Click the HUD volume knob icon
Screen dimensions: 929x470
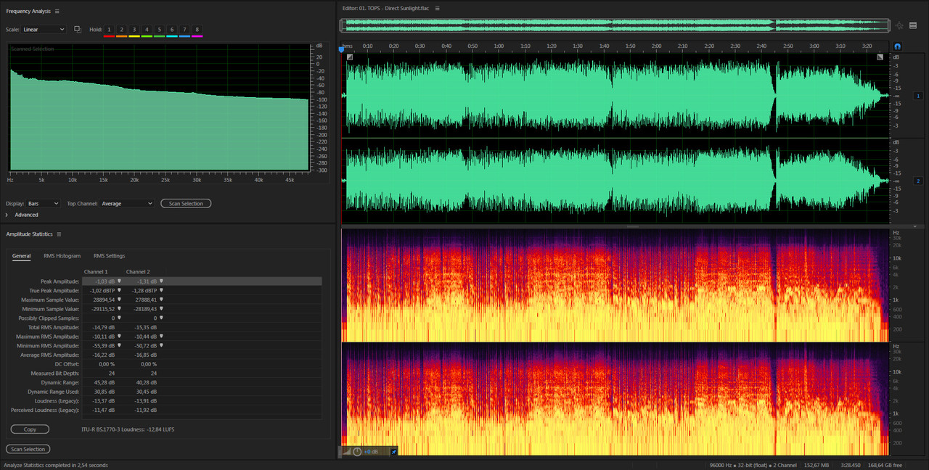357,451
